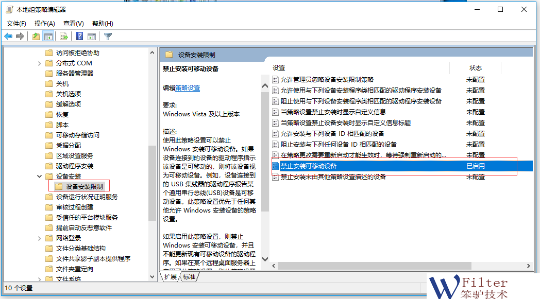Viewport: 540px width, 299px height.
Task: Click the 策略设置 edit link
Action: point(188,88)
